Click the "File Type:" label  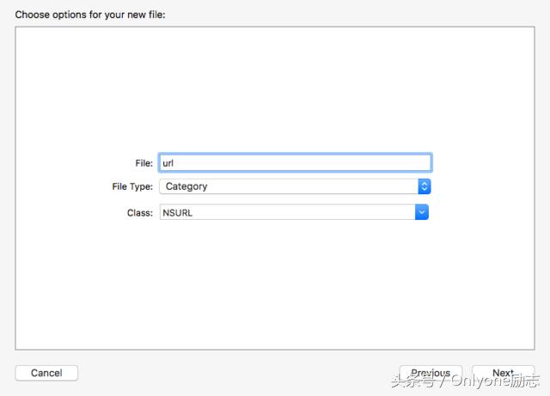132,186
